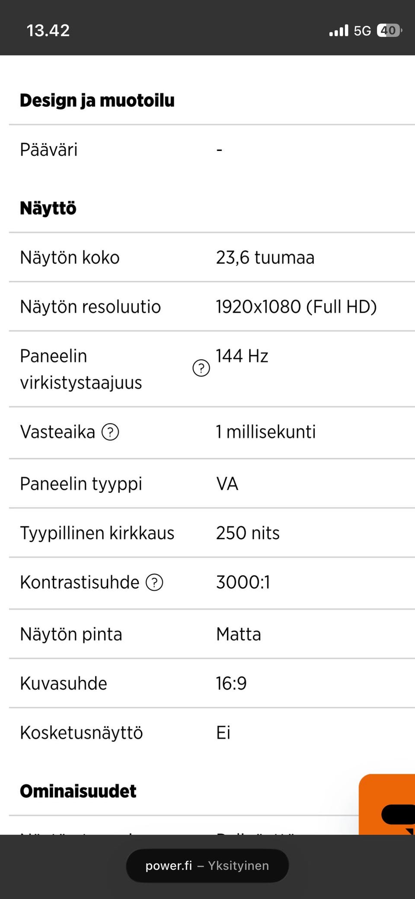The width and height of the screenshot is (415, 899).
Task: Tap the power.fi address bar
Action: (x=207, y=866)
